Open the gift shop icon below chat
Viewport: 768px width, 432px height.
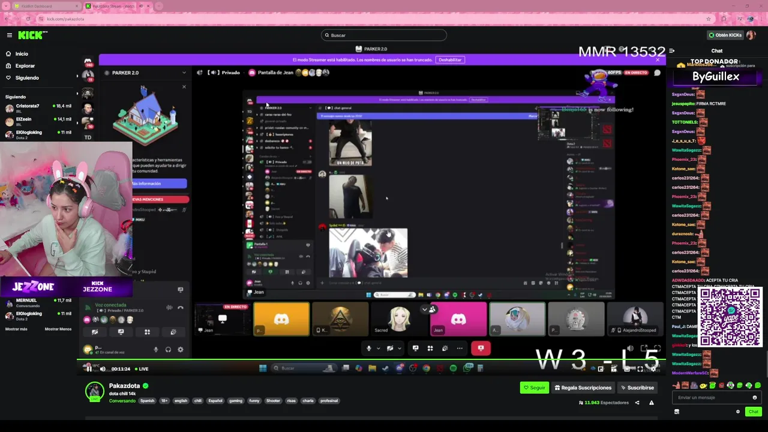click(x=677, y=412)
